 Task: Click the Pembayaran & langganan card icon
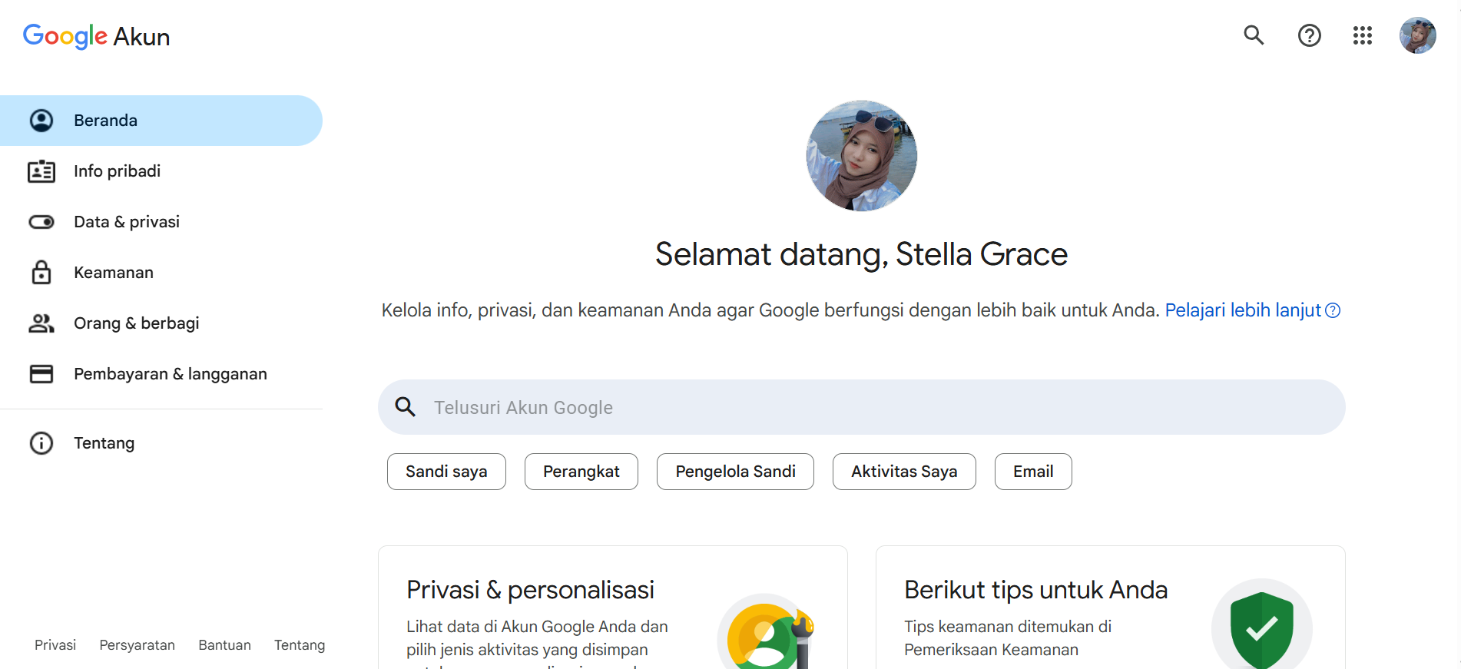41,374
